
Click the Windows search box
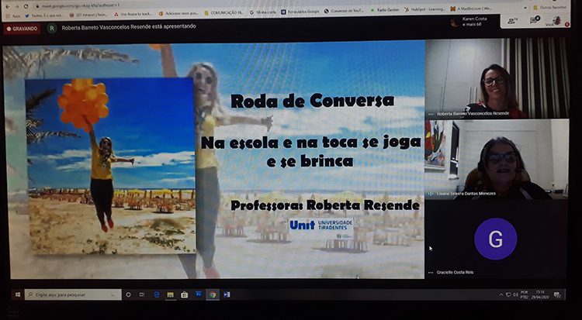[72, 294]
